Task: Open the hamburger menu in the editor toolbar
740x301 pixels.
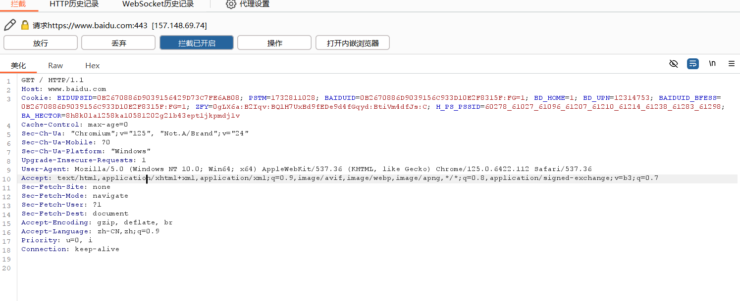Action: tap(731, 64)
